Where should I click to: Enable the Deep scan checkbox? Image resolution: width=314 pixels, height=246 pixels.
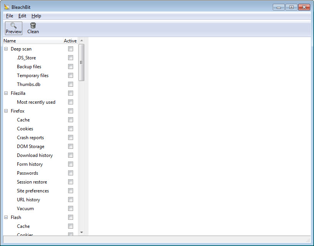point(70,49)
